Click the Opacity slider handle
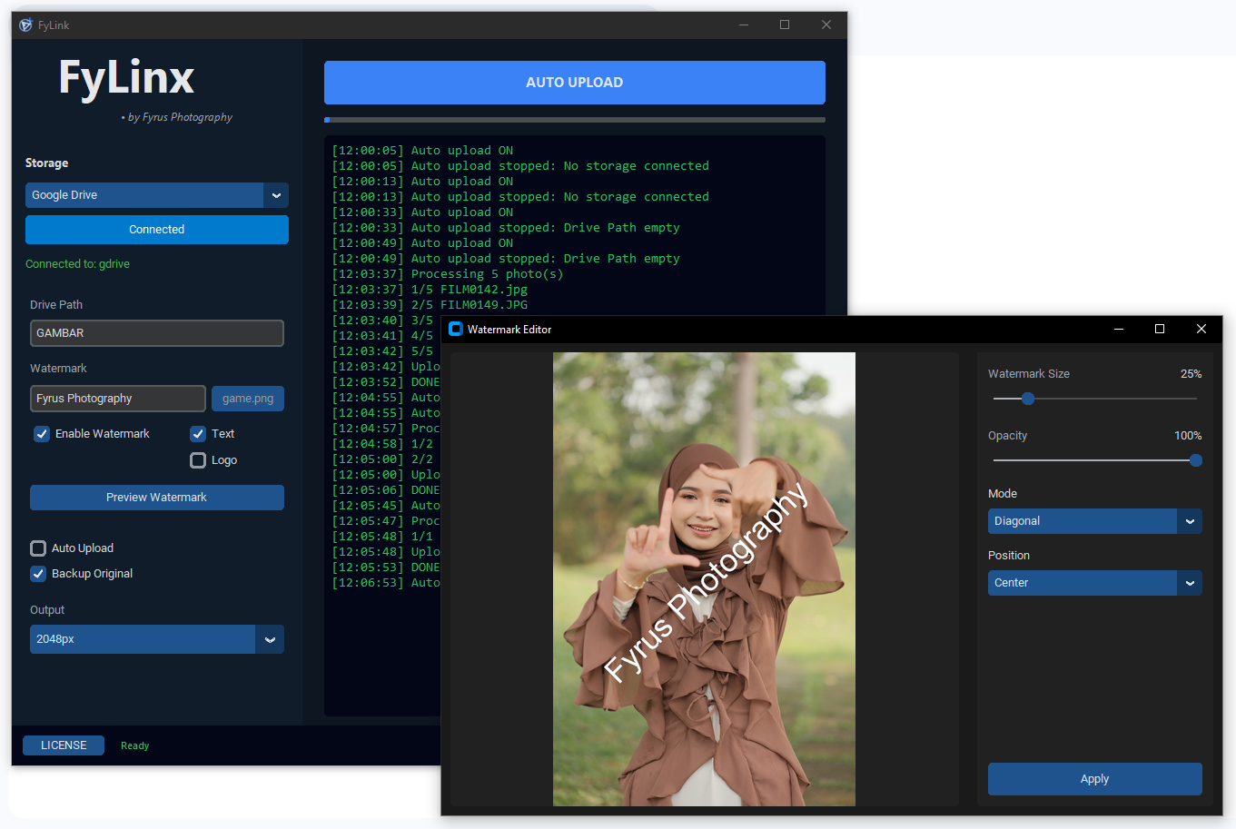Image resolution: width=1236 pixels, height=829 pixels. (1196, 460)
